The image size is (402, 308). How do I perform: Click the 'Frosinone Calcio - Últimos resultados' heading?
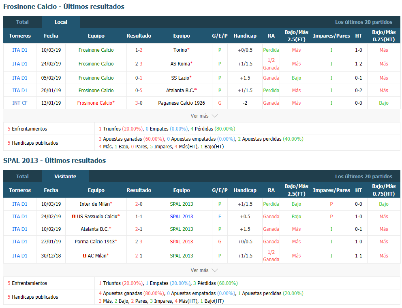(64, 6)
